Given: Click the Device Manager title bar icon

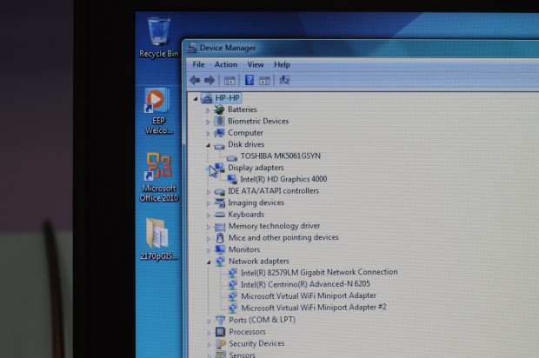Looking at the screenshot, I should point(192,48).
